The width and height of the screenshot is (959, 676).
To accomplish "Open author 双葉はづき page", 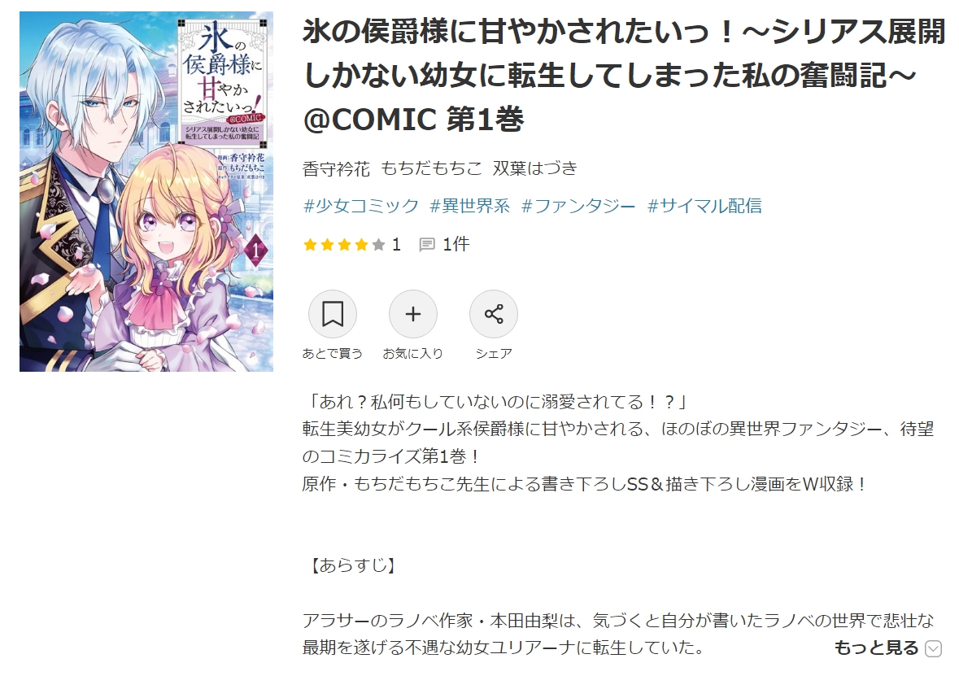I will pyautogui.click(x=535, y=168).
